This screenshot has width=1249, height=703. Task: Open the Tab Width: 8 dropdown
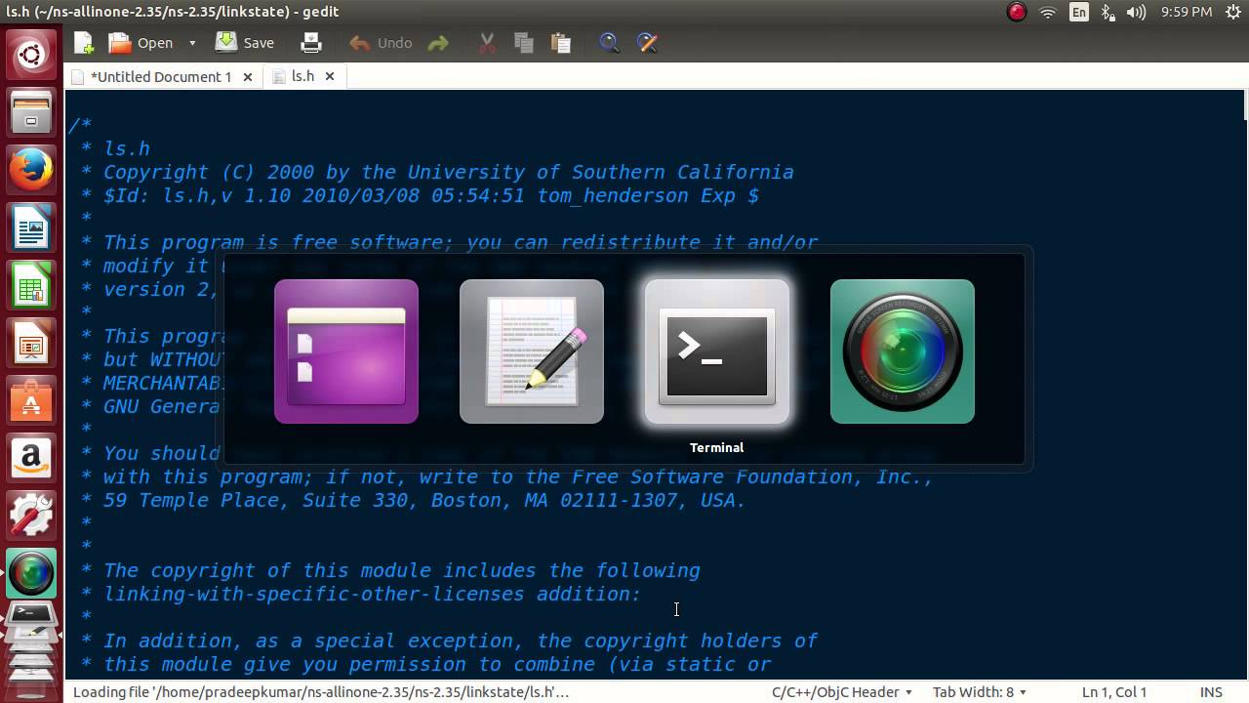(980, 691)
